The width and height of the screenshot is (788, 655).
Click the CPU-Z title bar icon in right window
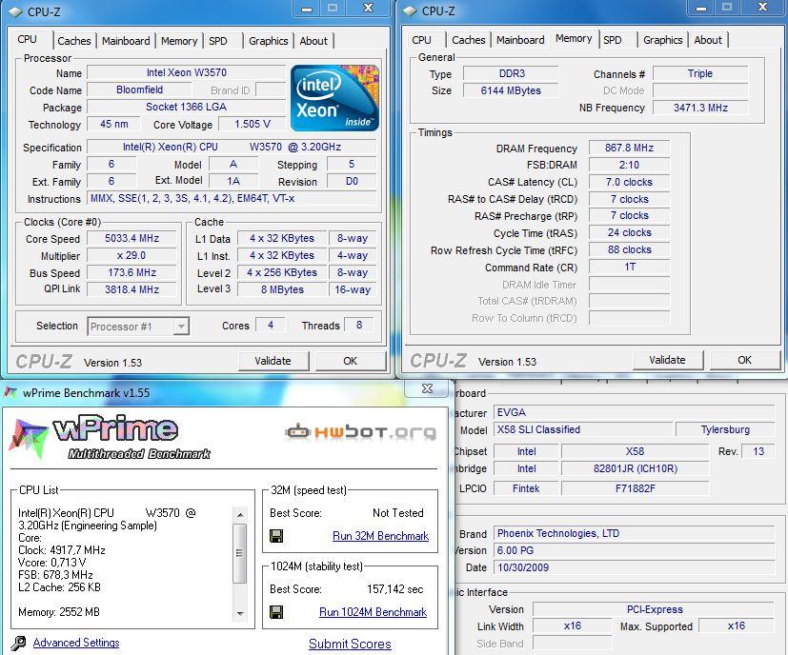tap(410, 11)
